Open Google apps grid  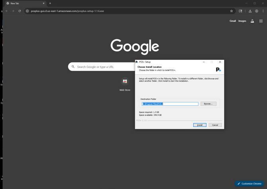[x=261, y=21]
